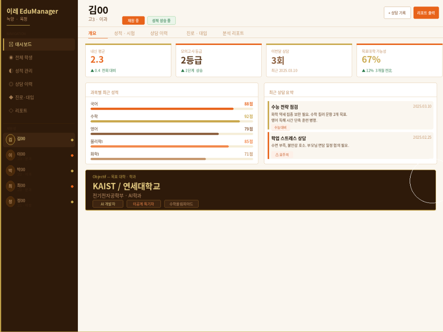The width and height of the screenshot is (443, 332).
Task: Select the 진로·대입 diamond icon in sidebar
Action: click(11, 97)
